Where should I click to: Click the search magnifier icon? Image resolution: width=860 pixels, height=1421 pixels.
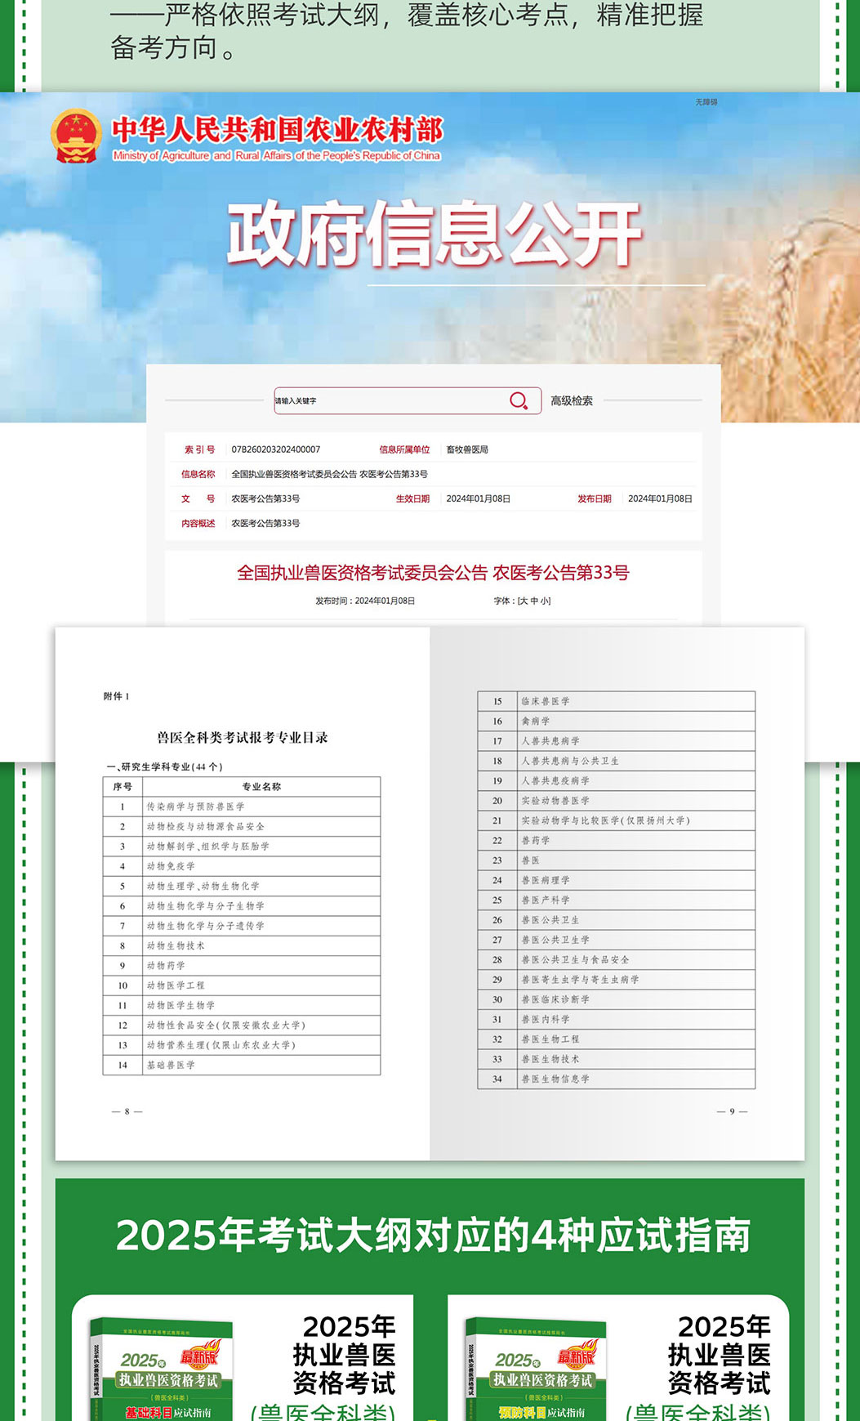coord(519,400)
